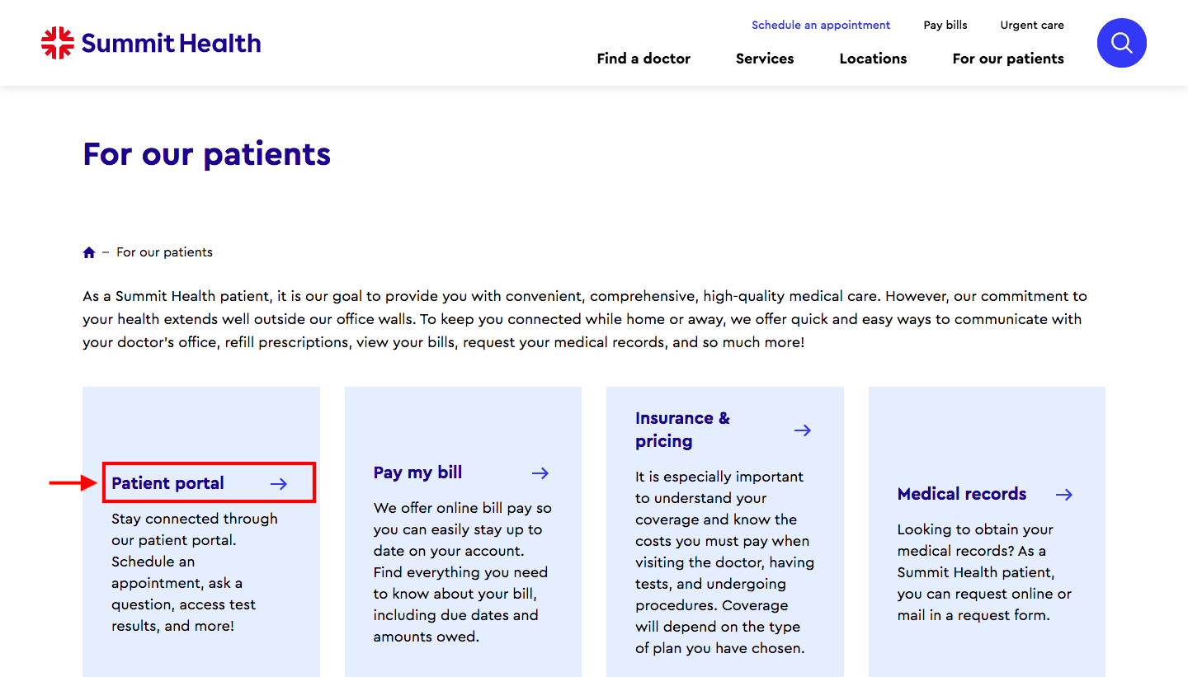1188x677 pixels.
Task: Open the blue search magnifier button
Action: click(1121, 43)
